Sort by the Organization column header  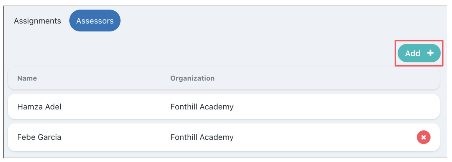click(192, 78)
